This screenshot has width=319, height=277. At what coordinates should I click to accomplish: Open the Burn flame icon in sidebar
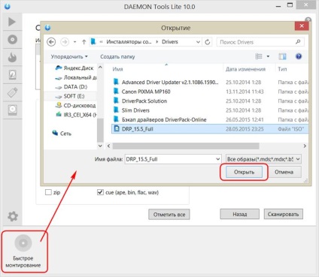pos(12,57)
